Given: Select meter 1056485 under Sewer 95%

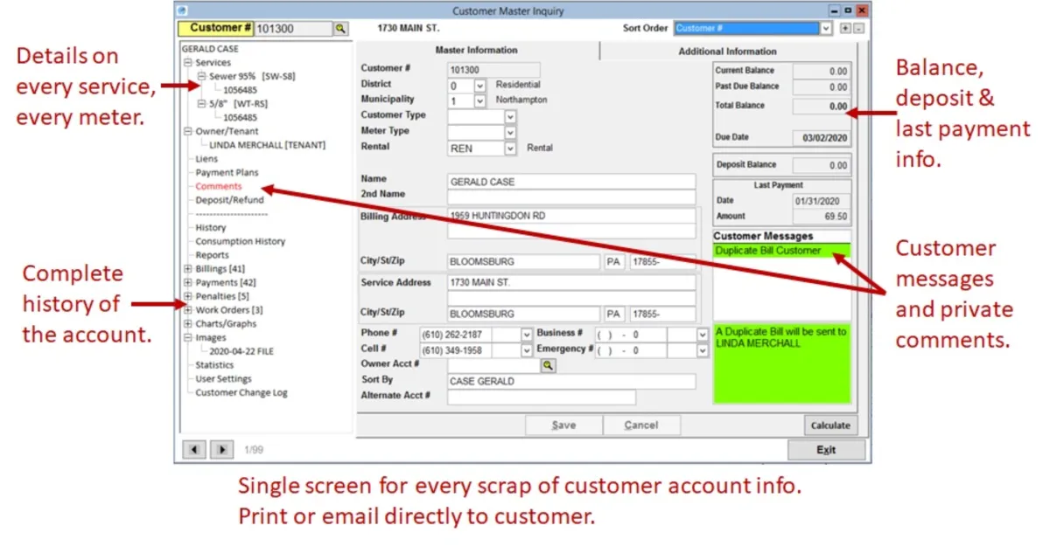Looking at the screenshot, I should click(240, 90).
